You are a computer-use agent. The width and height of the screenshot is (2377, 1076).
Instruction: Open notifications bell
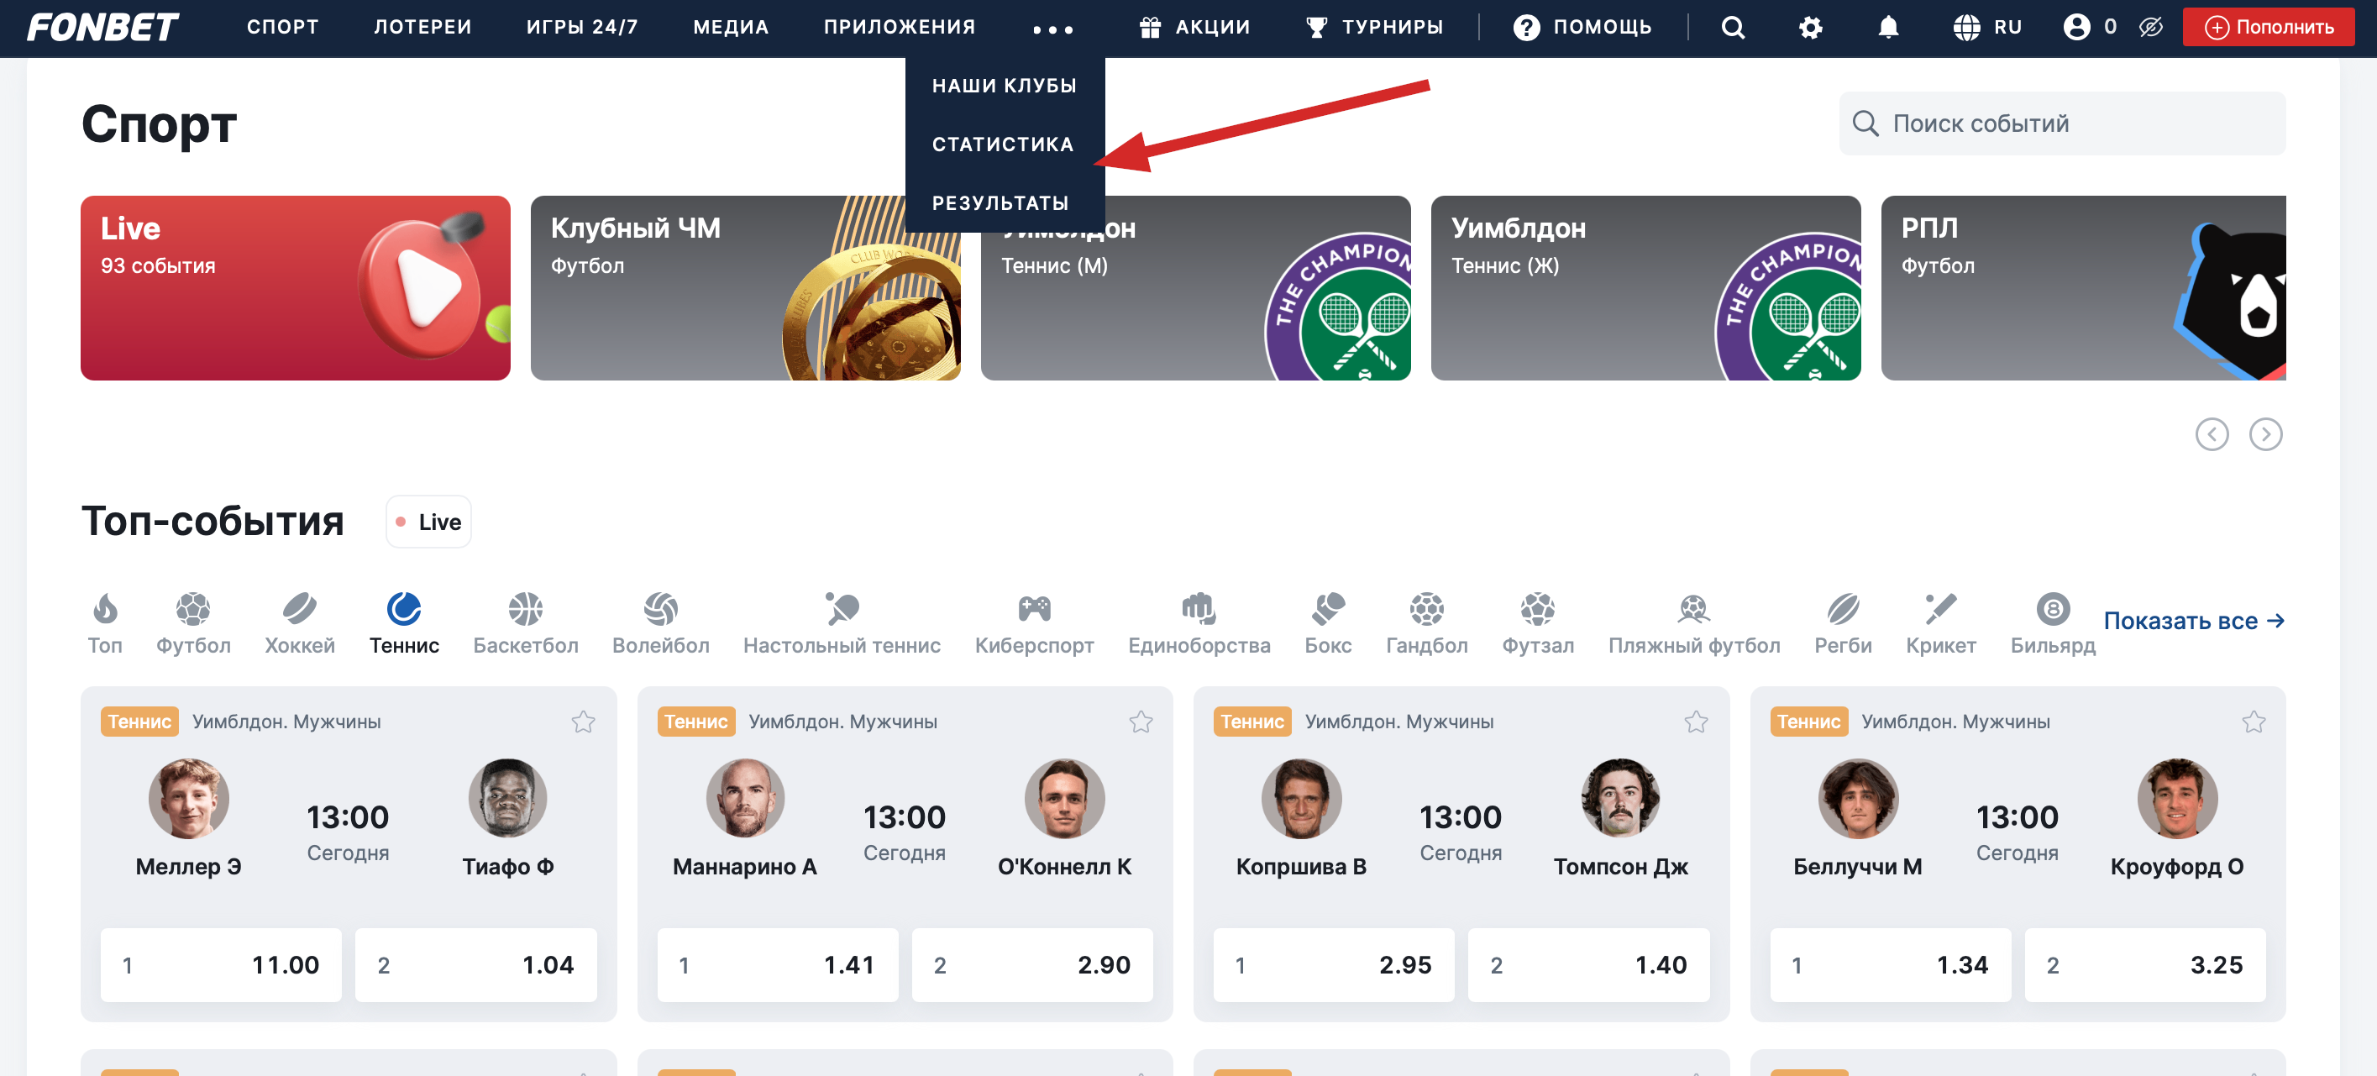pos(1888,28)
